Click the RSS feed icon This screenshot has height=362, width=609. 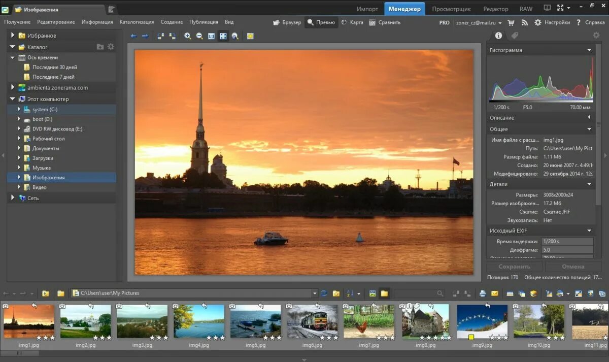(x=524, y=22)
